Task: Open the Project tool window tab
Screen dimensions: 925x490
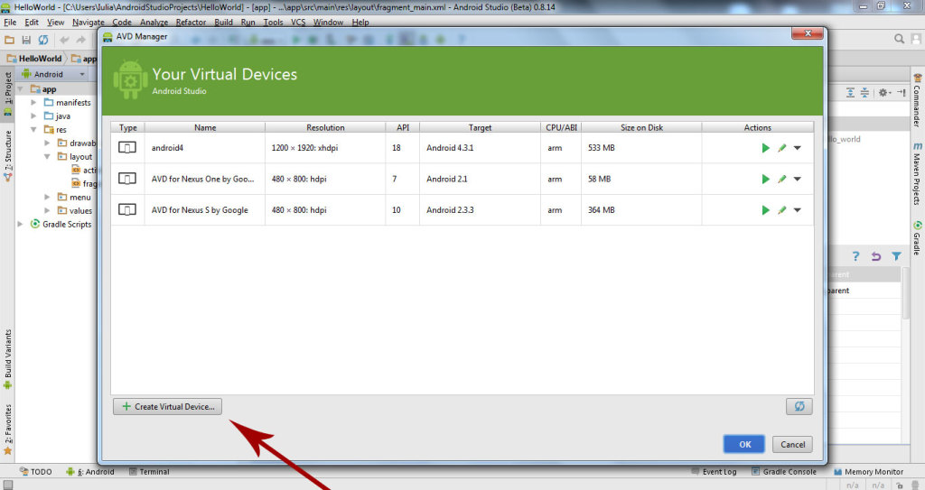Action: (x=7, y=93)
